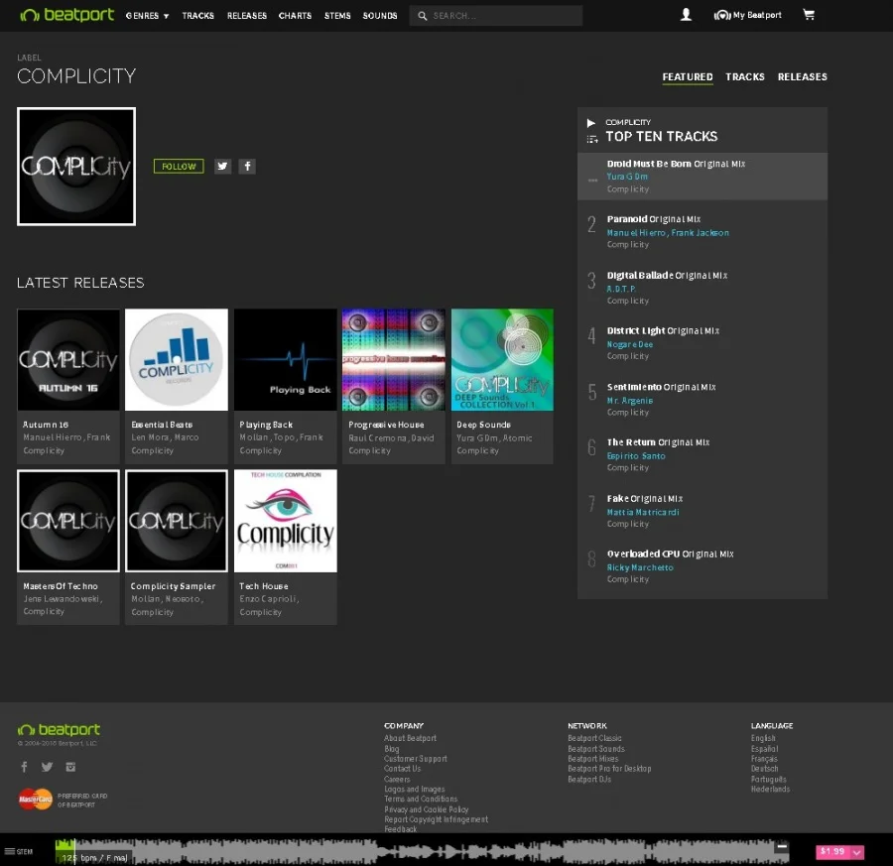Open the Customer Support footer link
Screen dimensions: 893x866
tap(415, 759)
